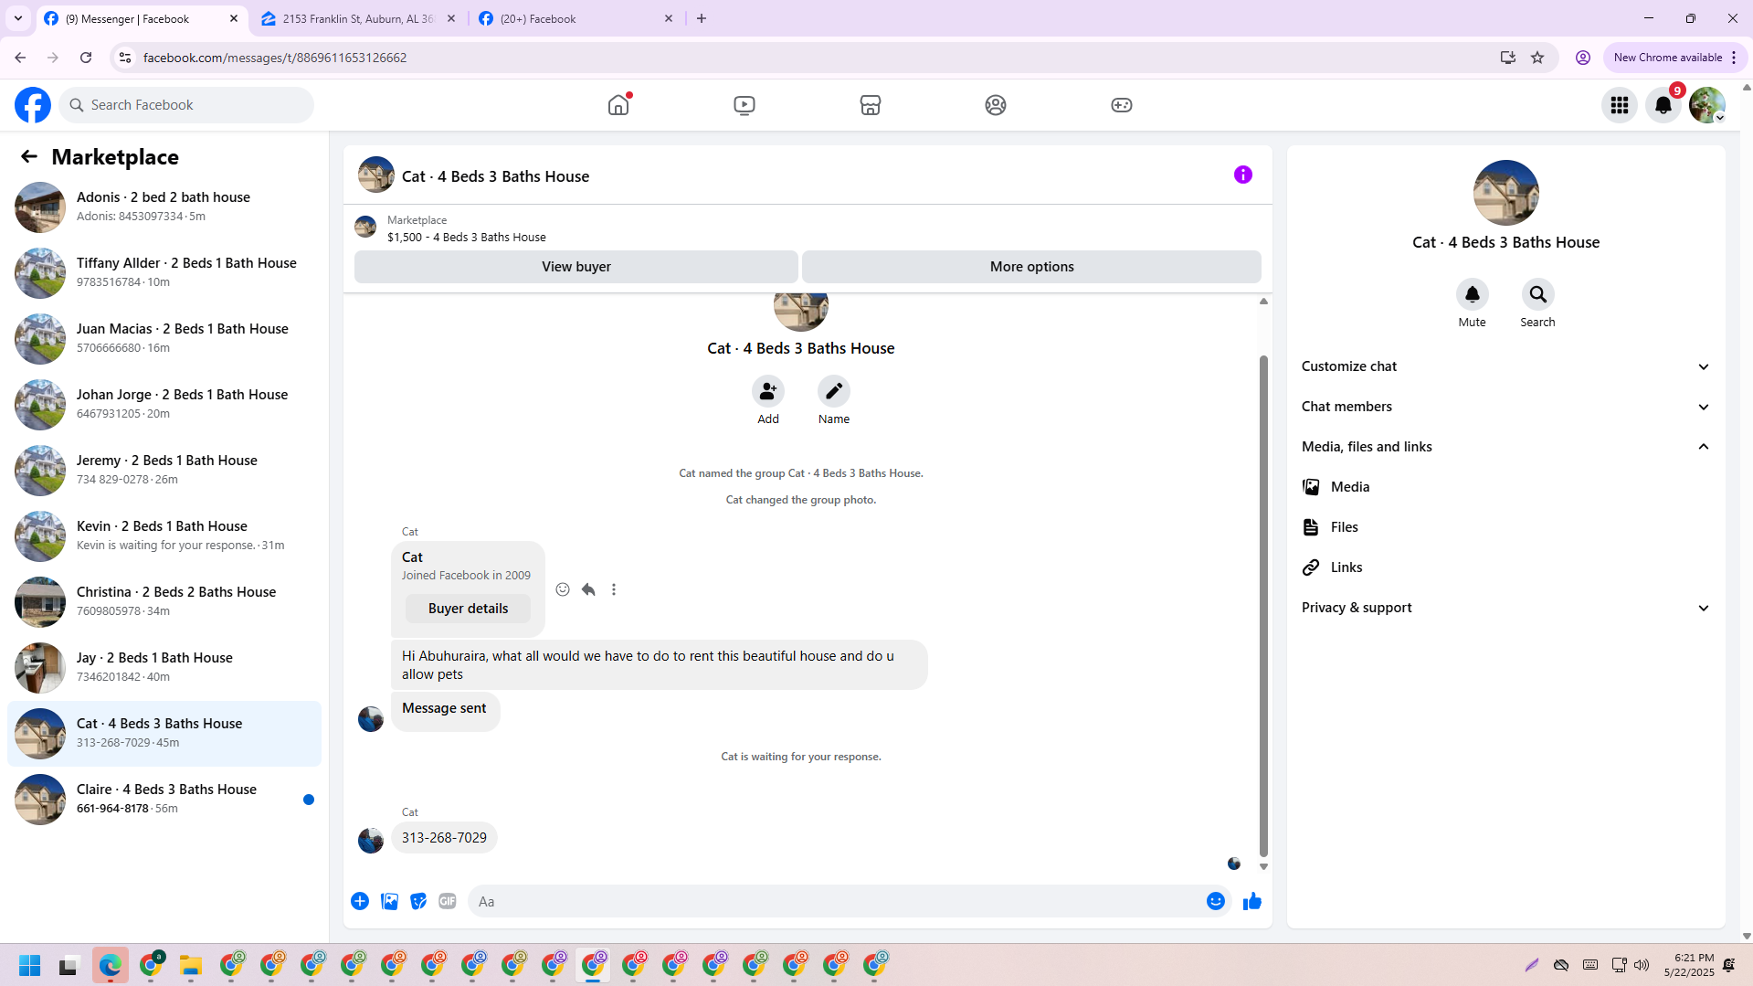The height and width of the screenshot is (986, 1753).
Task: Open the Links section
Action: point(1506,567)
